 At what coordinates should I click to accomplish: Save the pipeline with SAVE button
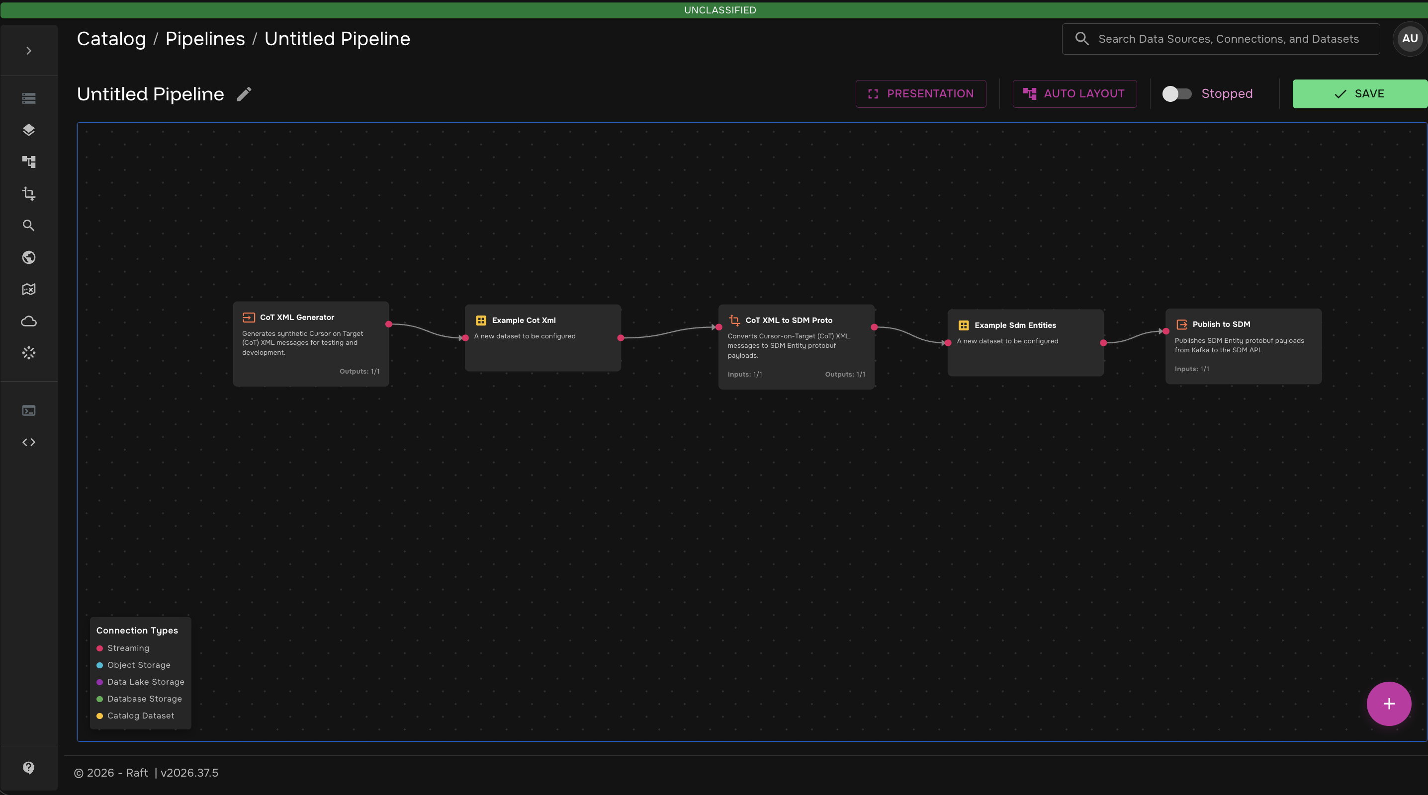point(1360,93)
